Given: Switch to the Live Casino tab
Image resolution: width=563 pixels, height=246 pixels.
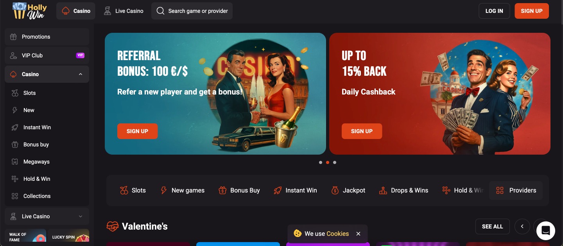Looking at the screenshot, I should [x=124, y=11].
